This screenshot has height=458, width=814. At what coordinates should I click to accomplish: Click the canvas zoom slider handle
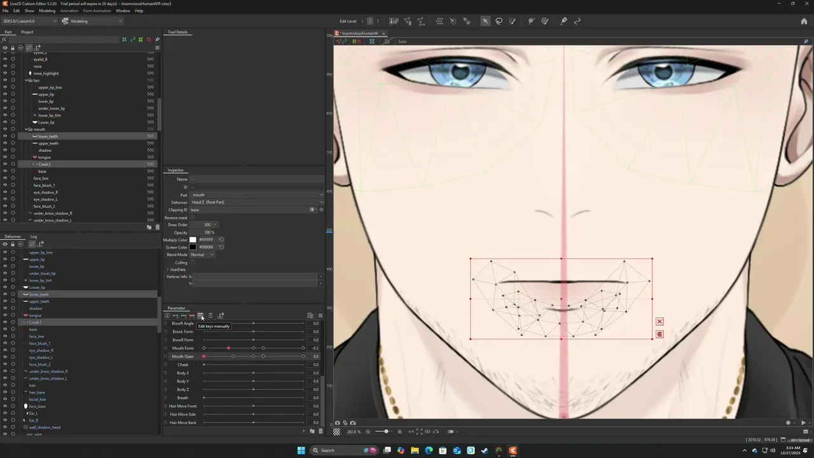pos(386,432)
